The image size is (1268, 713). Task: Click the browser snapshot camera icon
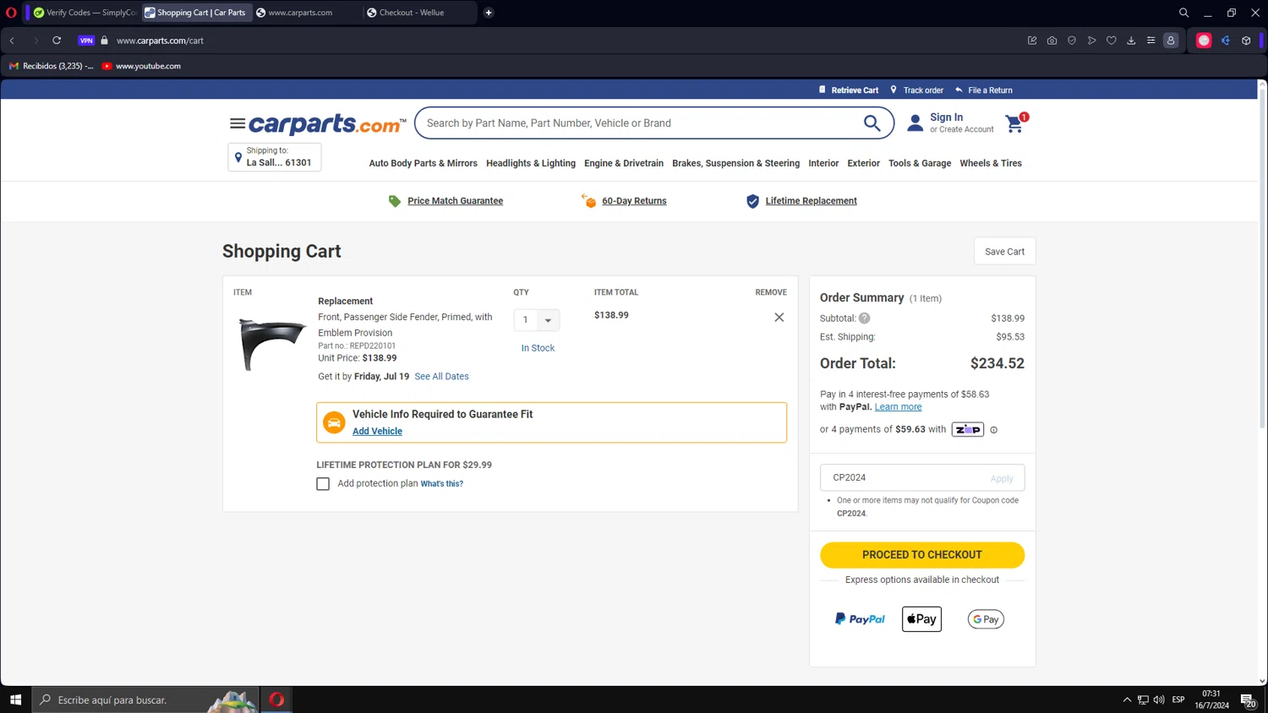(1052, 41)
